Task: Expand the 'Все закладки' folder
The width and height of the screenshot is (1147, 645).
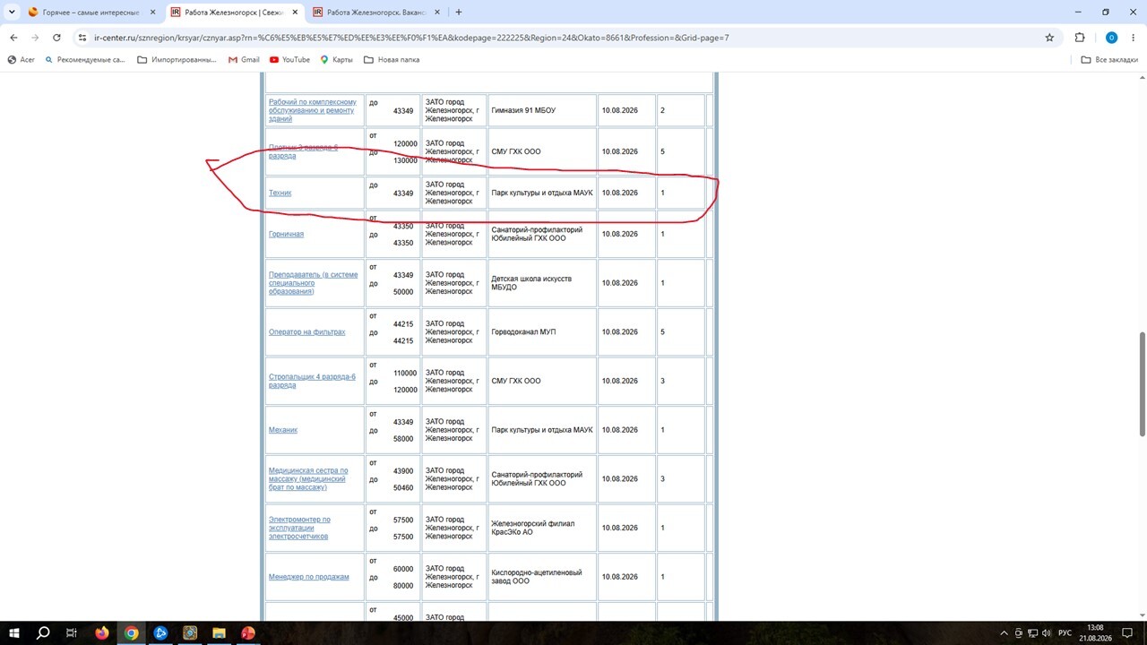Action: pos(1109,60)
